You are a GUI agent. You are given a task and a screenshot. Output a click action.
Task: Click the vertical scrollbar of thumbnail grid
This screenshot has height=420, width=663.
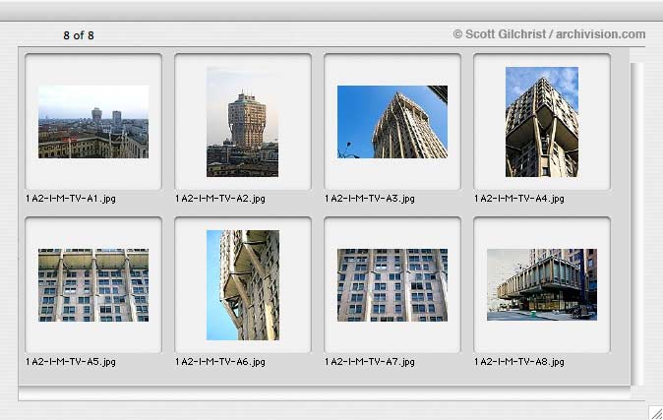coord(637,224)
